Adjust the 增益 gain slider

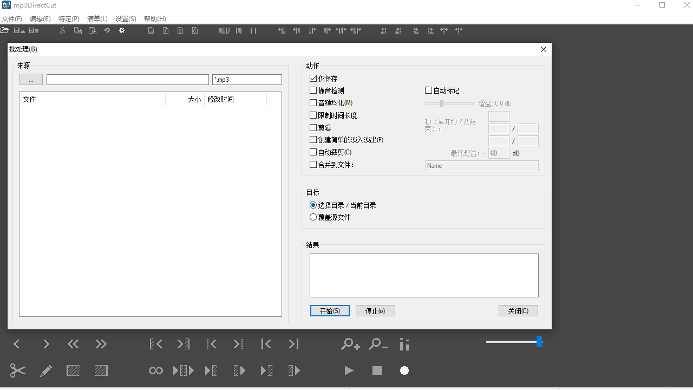click(x=442, y=103)
